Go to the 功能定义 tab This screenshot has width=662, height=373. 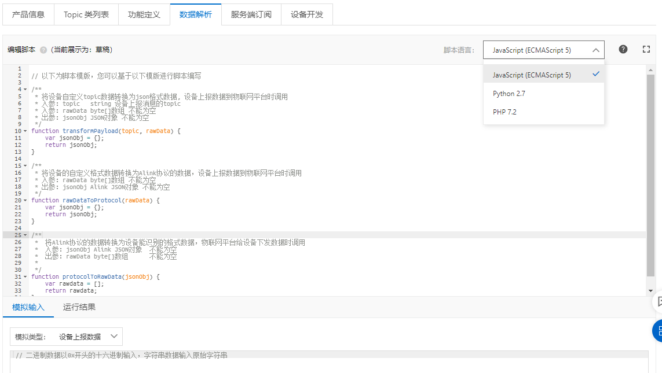pos(144,14)
